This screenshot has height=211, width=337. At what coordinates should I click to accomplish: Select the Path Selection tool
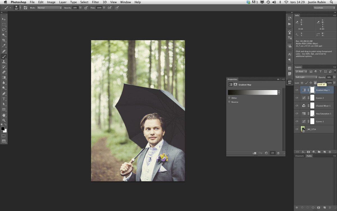pos(4,104)
